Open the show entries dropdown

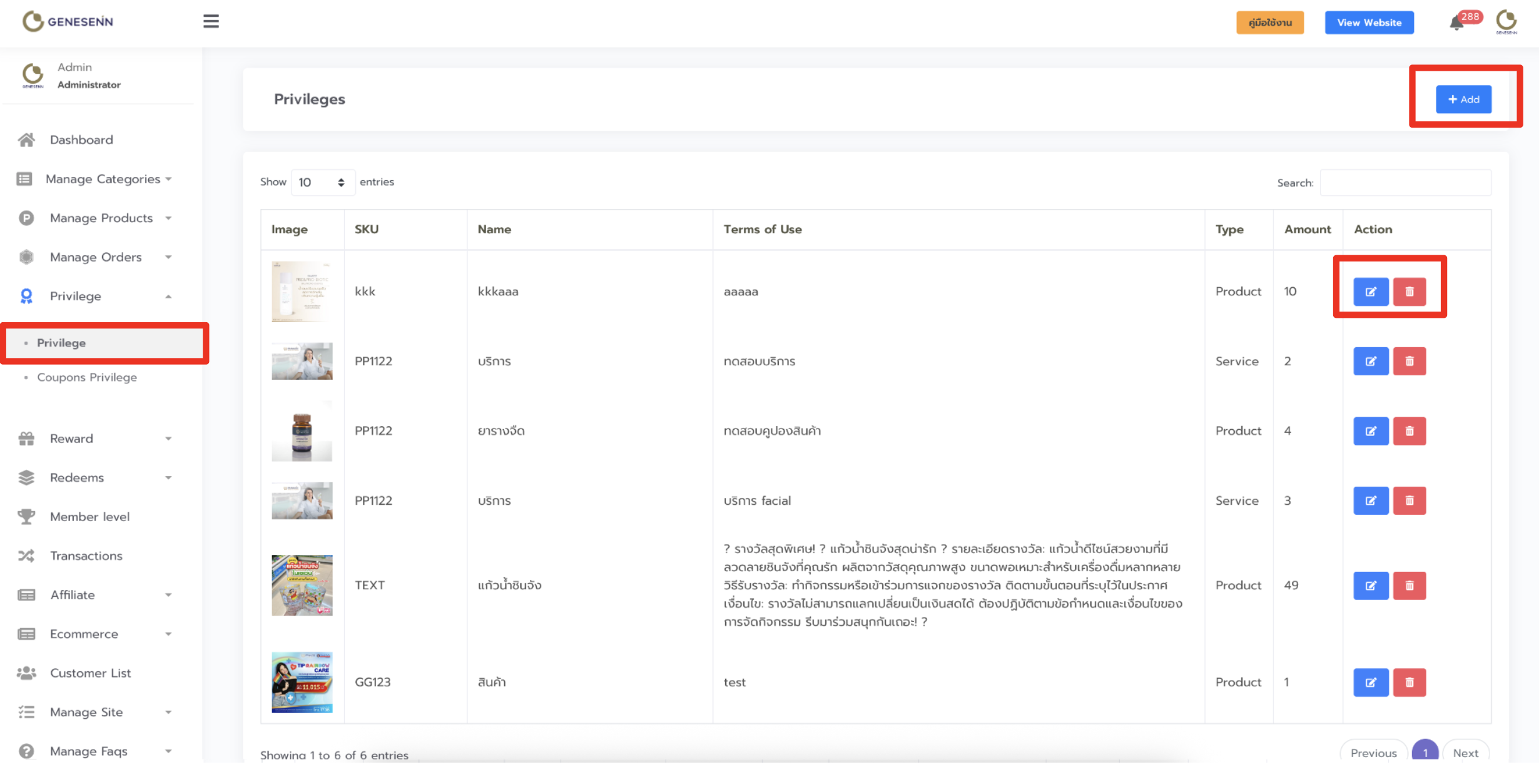(x=322, y=182)
